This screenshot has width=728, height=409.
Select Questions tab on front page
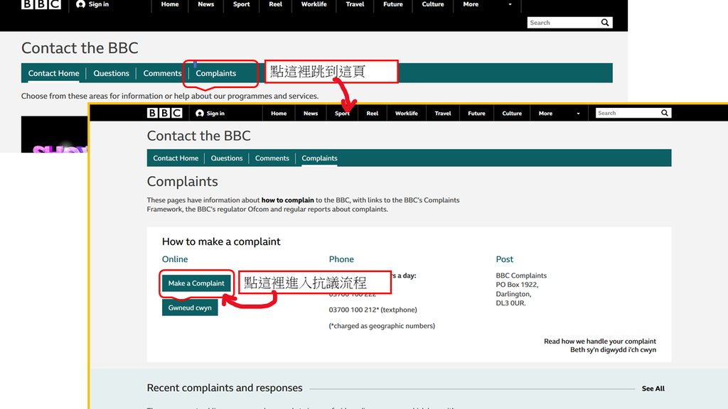pyautogui.click(x=227, y=158)
